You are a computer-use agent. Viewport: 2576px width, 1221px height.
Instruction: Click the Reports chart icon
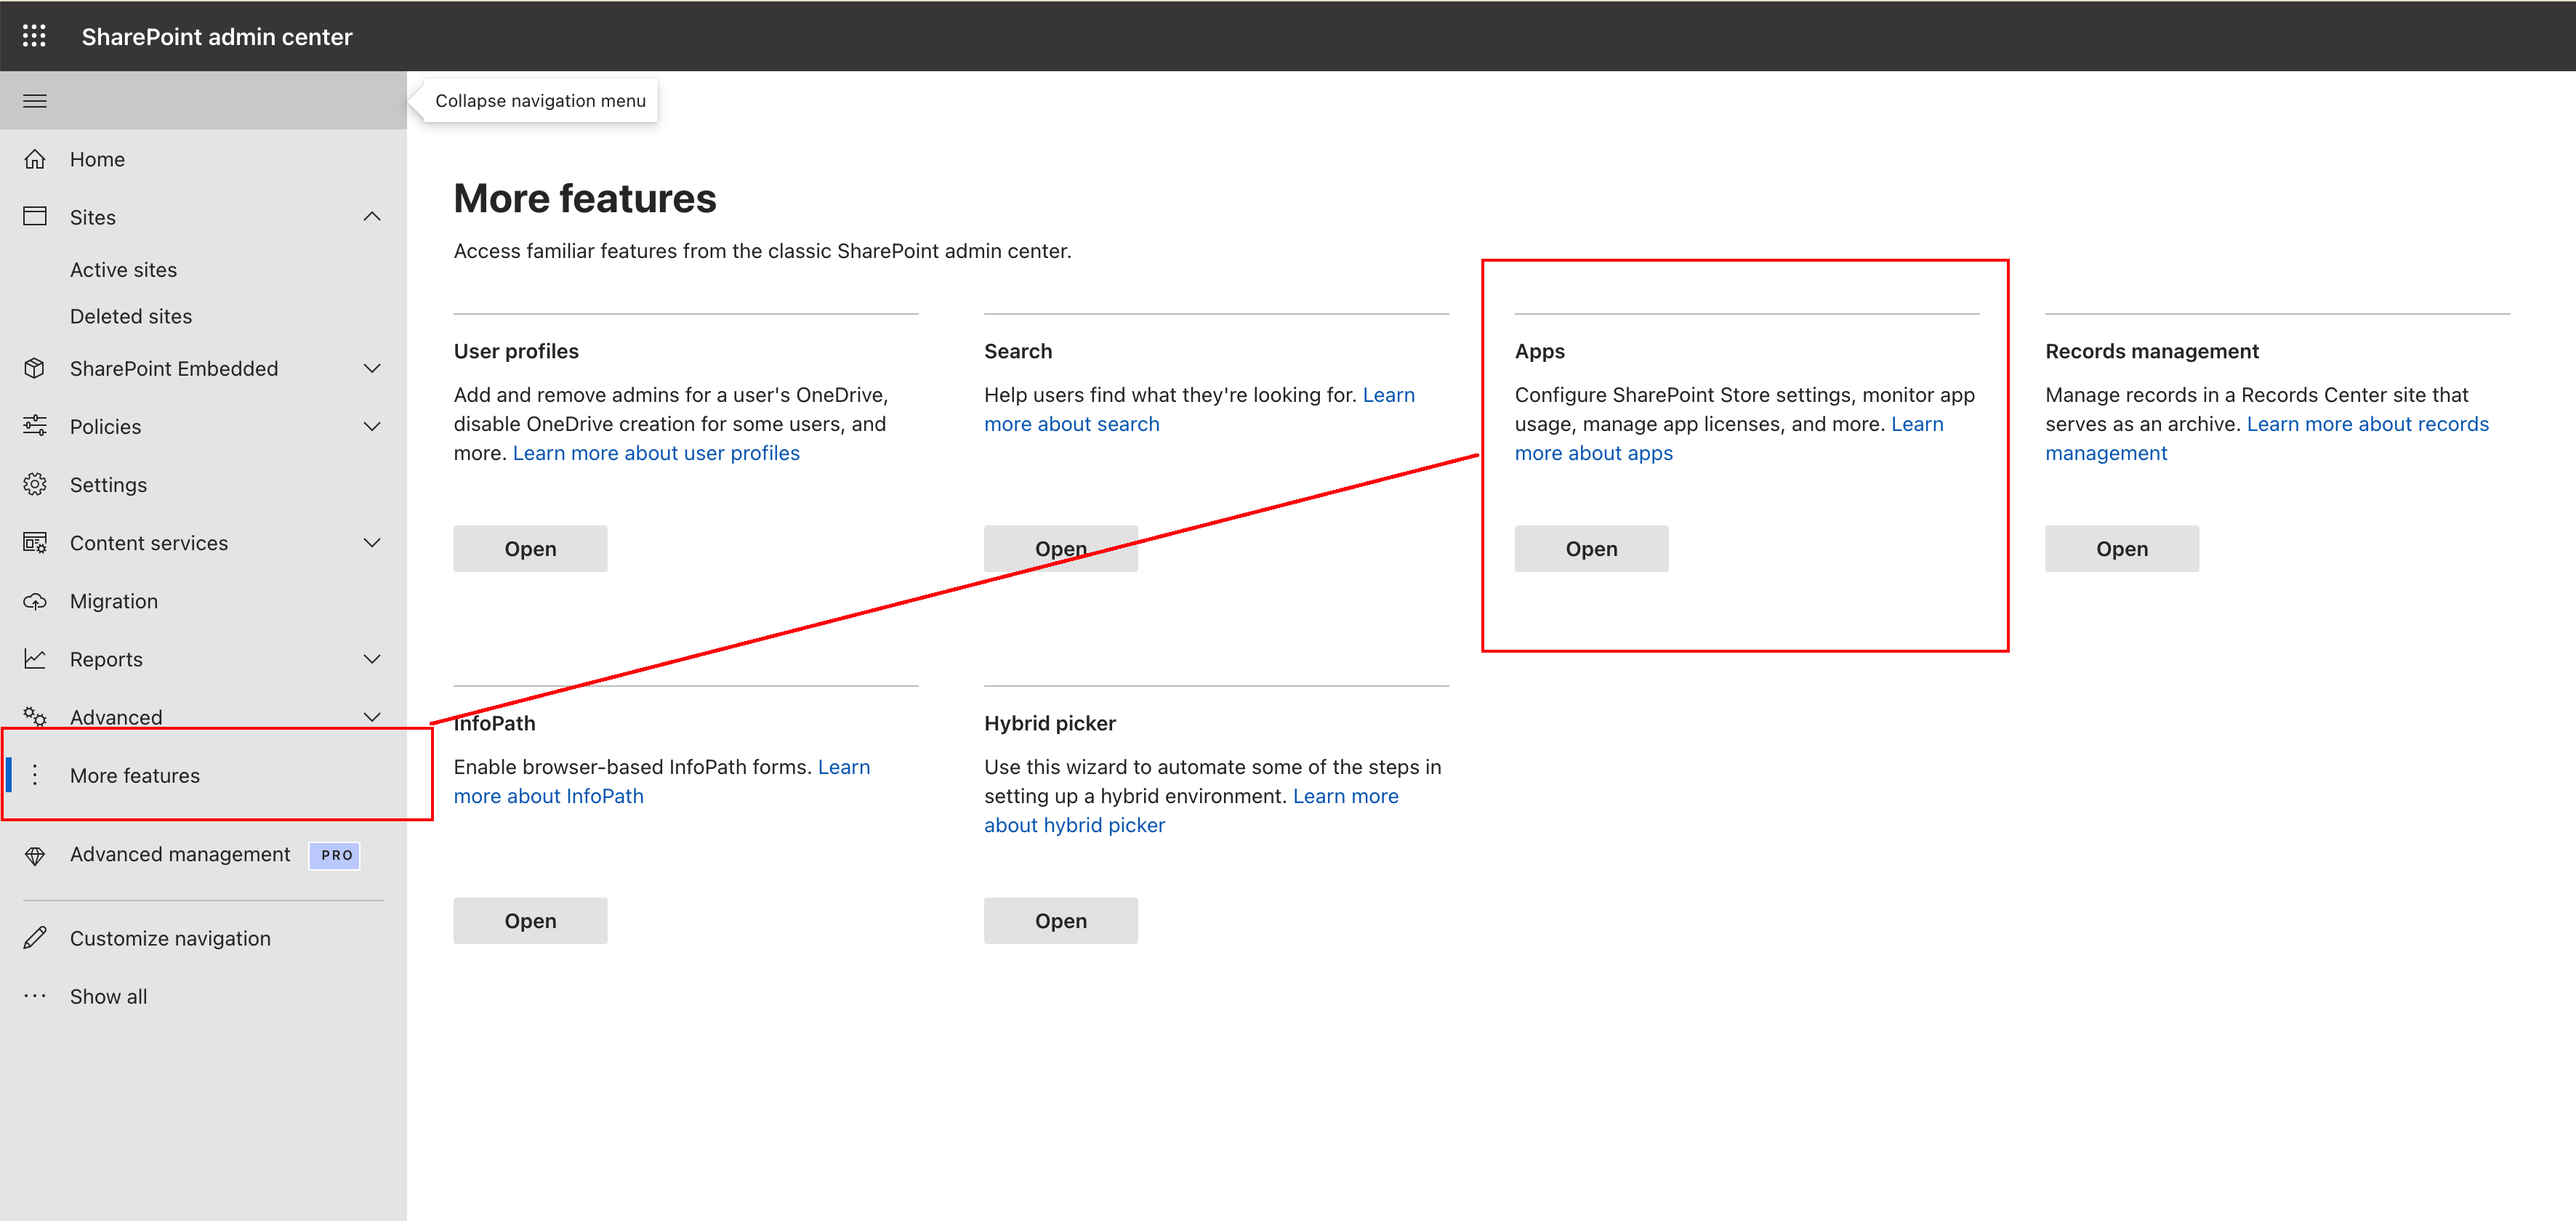[x=35, y=658]
